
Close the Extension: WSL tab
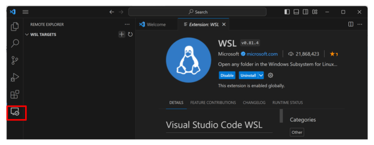pyautogui.click(x=224, y=24)
